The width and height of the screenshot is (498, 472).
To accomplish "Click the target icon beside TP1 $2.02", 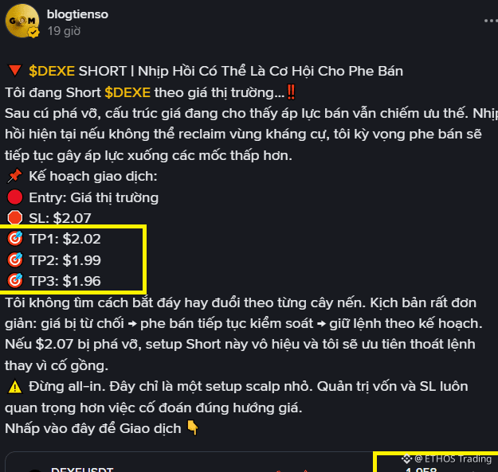I will [15, 239].
